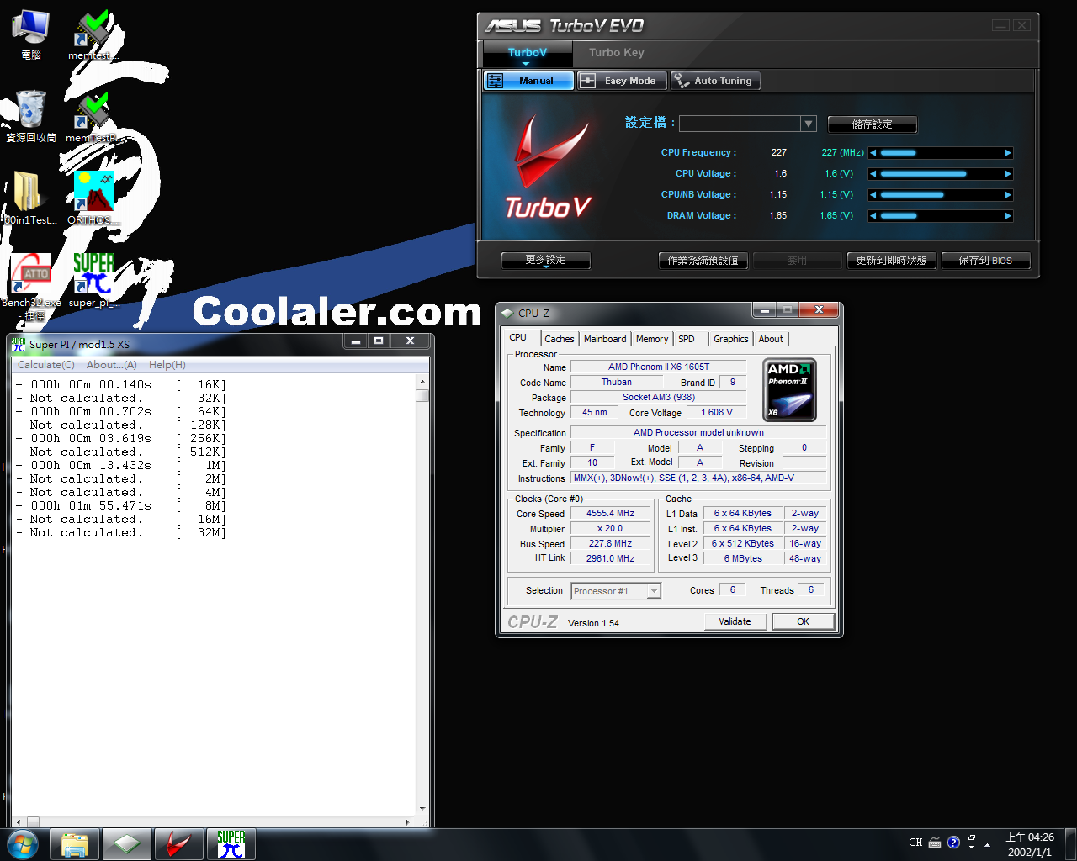Increase CPU Voltage with right arrow
The height and width of the screenshot is (861, 1077).
coord(1008,174)
